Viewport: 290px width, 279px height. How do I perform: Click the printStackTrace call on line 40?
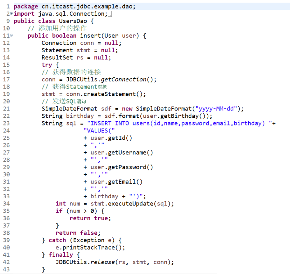89,247
